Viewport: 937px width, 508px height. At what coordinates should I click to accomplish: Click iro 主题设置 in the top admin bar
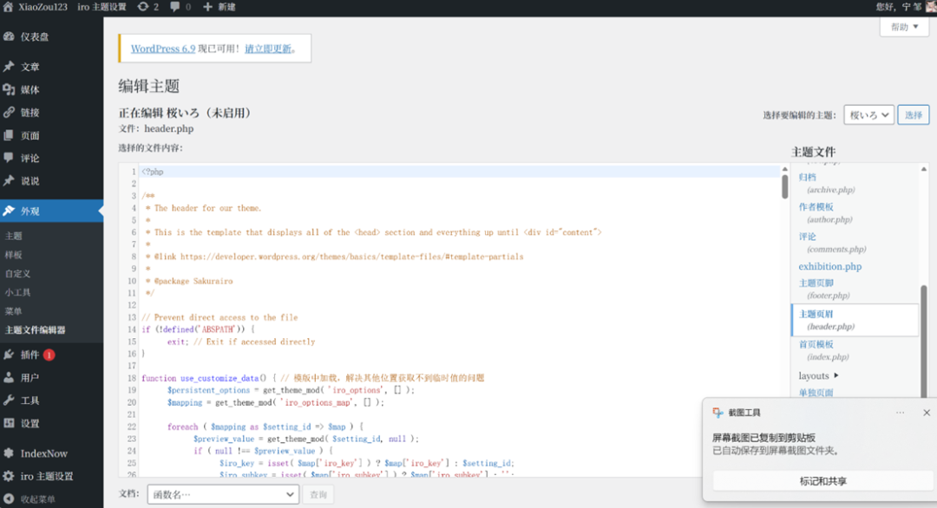[102, 7]
